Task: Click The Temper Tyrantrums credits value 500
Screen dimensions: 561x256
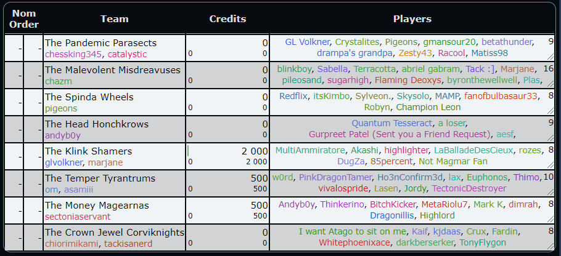Action: [258, 178]
